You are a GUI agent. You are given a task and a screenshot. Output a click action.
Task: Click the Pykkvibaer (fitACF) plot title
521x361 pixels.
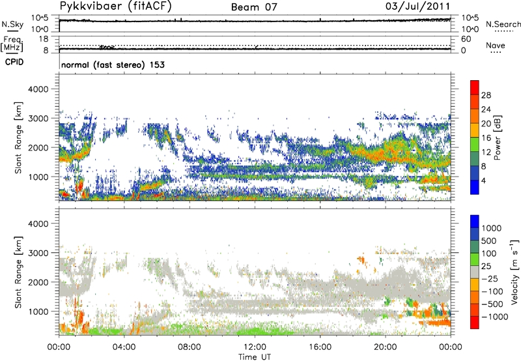[x=115, y=7]
